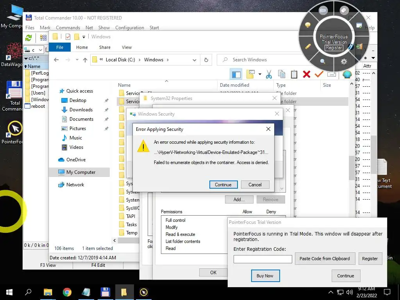Click the Cut scissors icon in Explorer
This screenshot has height=300, width=400.
click(269, 74)
